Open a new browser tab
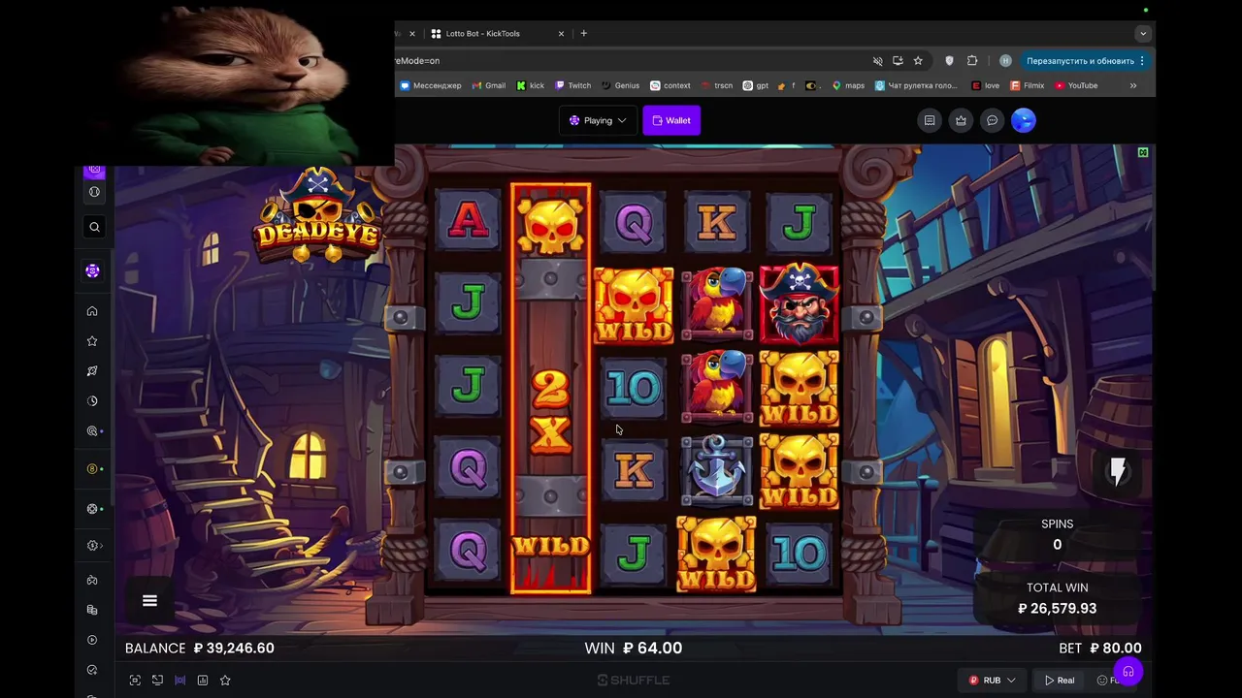The image size is (1242, 698). click(583, 34)
